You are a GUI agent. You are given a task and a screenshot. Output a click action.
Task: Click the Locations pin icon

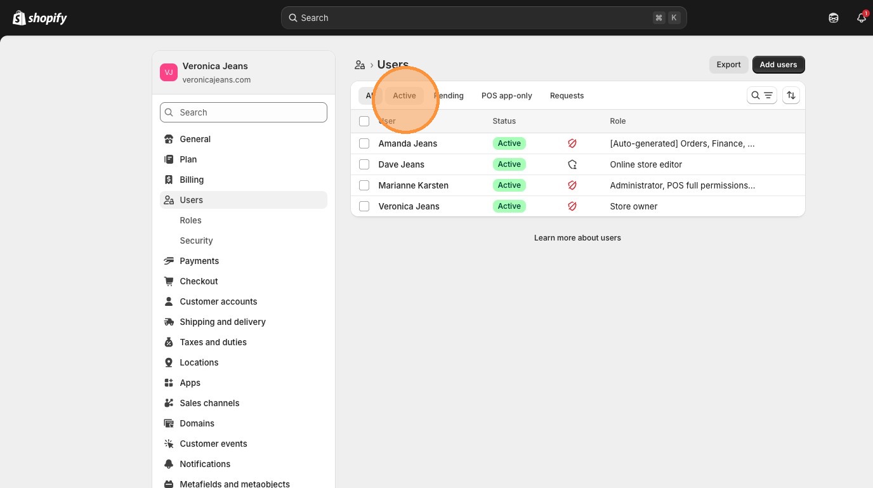[x=169, y=362]
